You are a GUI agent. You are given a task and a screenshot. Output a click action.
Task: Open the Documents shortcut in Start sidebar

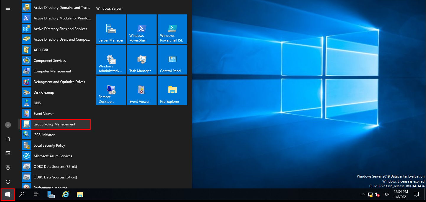[8, 139]
